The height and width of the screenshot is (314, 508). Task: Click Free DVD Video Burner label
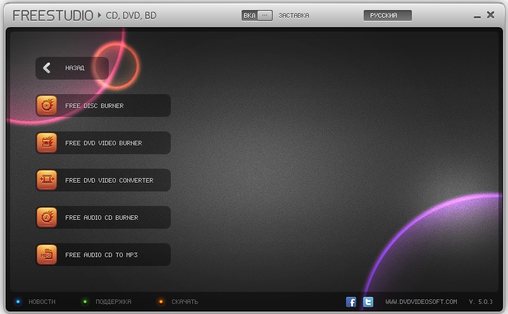tap(104, 143)
